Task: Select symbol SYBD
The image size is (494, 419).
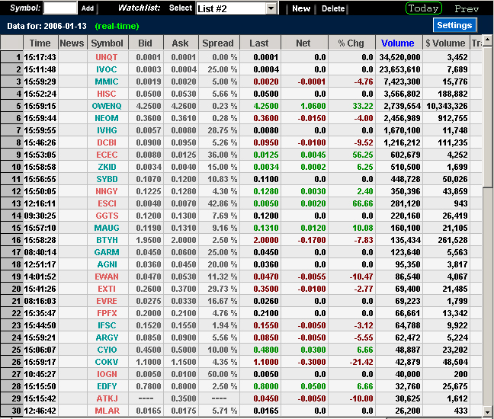Action: click(x=107, y=179)
